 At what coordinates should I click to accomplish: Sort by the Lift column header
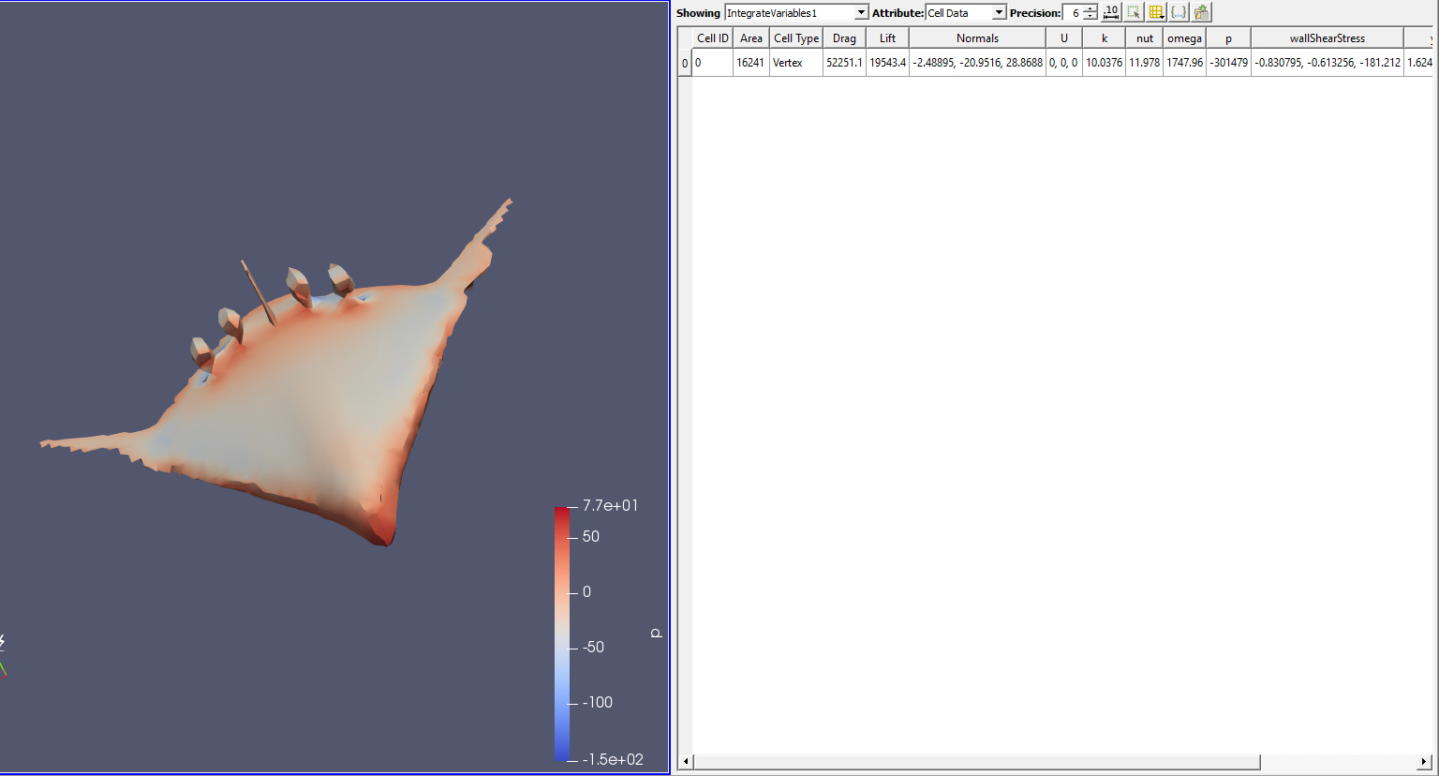click(887, 38)
